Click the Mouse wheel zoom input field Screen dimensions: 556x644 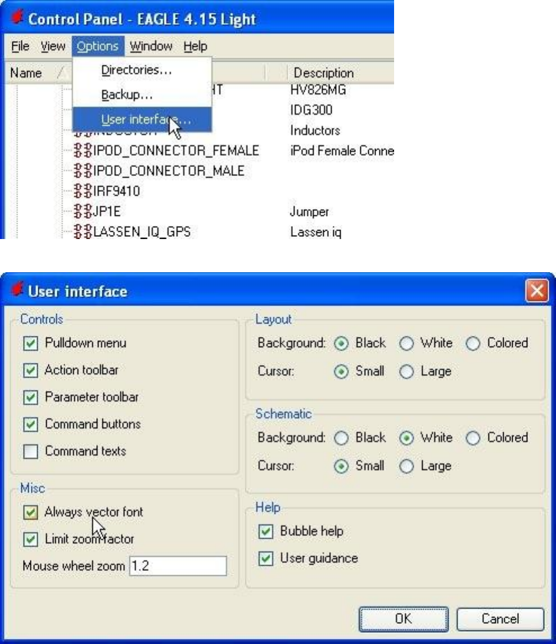[178, 566]
